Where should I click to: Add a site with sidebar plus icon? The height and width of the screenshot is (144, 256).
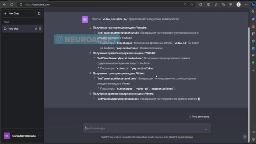tap(253, 71)
